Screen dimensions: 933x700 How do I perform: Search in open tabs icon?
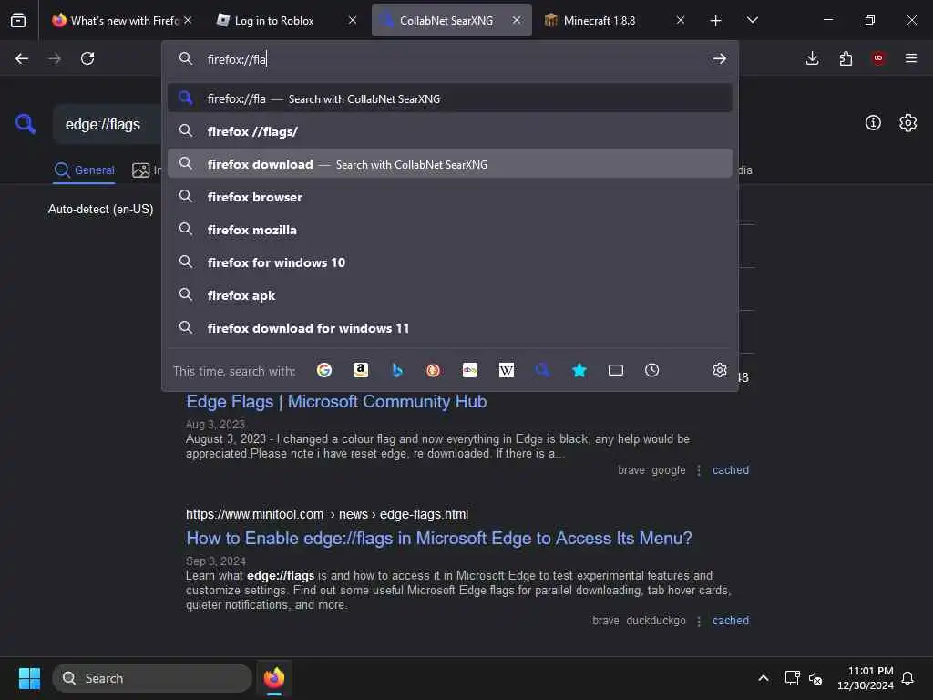616,370
